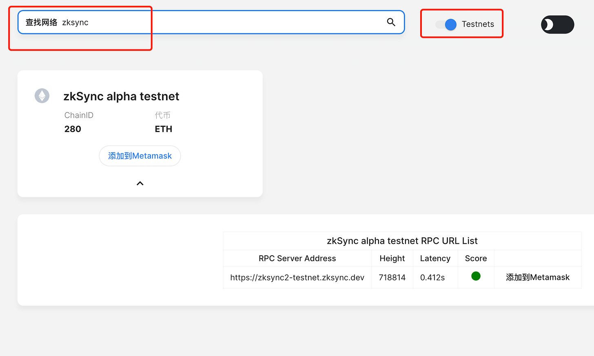Image resolution: width=594 pixels, height=356 pixels.
Task: Click the zkSync alpha testnet card title
Action: (121, 96)
